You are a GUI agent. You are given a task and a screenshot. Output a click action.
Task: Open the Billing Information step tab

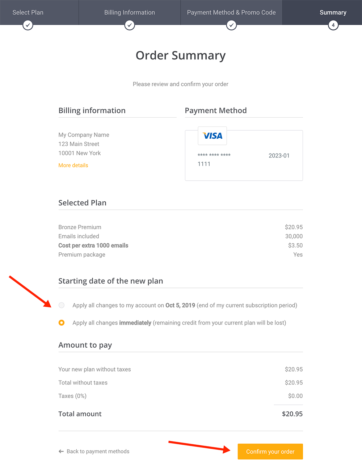tap(130, 12)
